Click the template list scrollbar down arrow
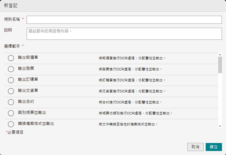 coord(220,126)
